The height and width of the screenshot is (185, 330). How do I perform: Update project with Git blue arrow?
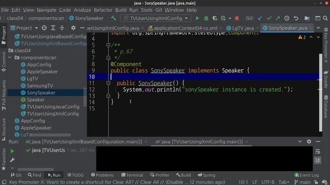coord(260,18)
